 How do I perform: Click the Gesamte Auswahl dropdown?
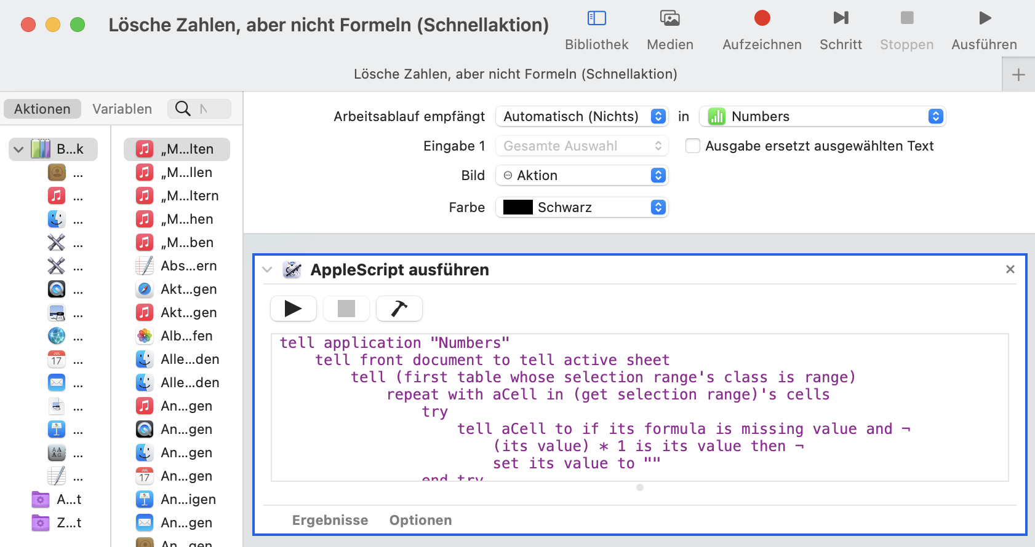581,146
